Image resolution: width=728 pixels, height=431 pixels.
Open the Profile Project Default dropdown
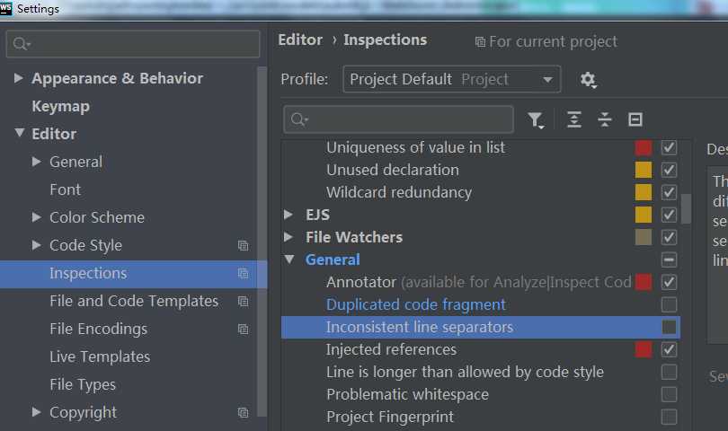(452, 79)
